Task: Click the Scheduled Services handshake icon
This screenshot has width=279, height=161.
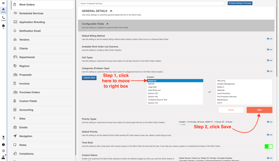Action: coord(15,13)
